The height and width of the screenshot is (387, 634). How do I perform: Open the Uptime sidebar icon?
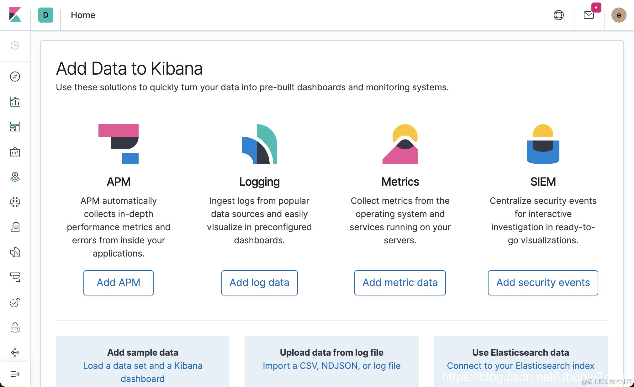(x=15, y=302)
